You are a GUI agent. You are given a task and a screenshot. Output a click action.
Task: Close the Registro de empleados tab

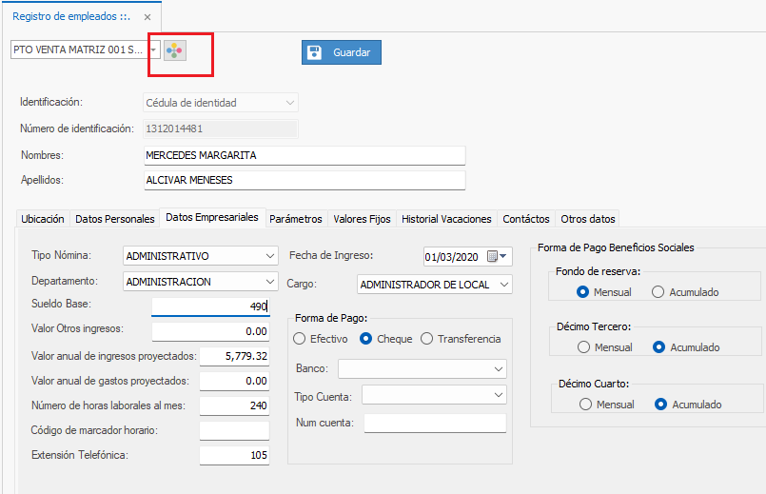point(146,17)
